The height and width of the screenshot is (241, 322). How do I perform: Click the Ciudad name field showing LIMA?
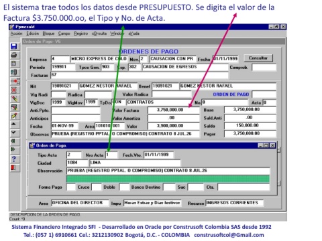(135, 163)
